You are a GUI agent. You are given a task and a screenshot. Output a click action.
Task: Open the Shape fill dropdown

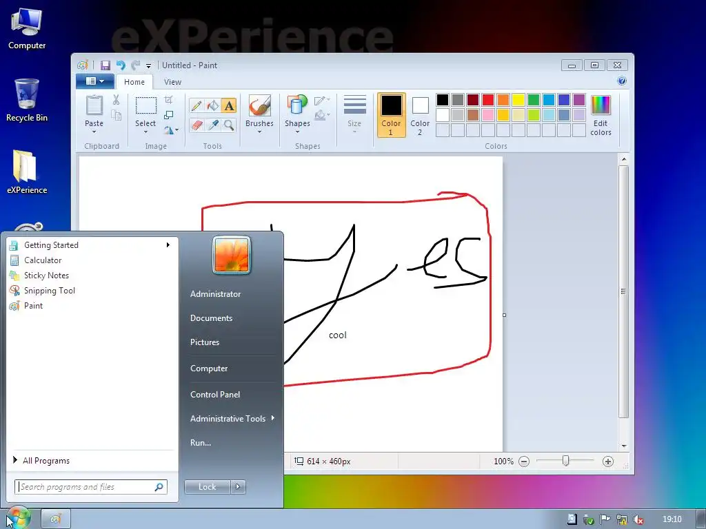pyautogui.click(x=322, y=116)
